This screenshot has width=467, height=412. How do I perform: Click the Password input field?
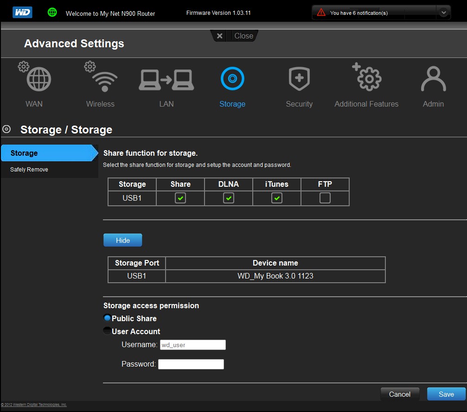tap(191, 364)
